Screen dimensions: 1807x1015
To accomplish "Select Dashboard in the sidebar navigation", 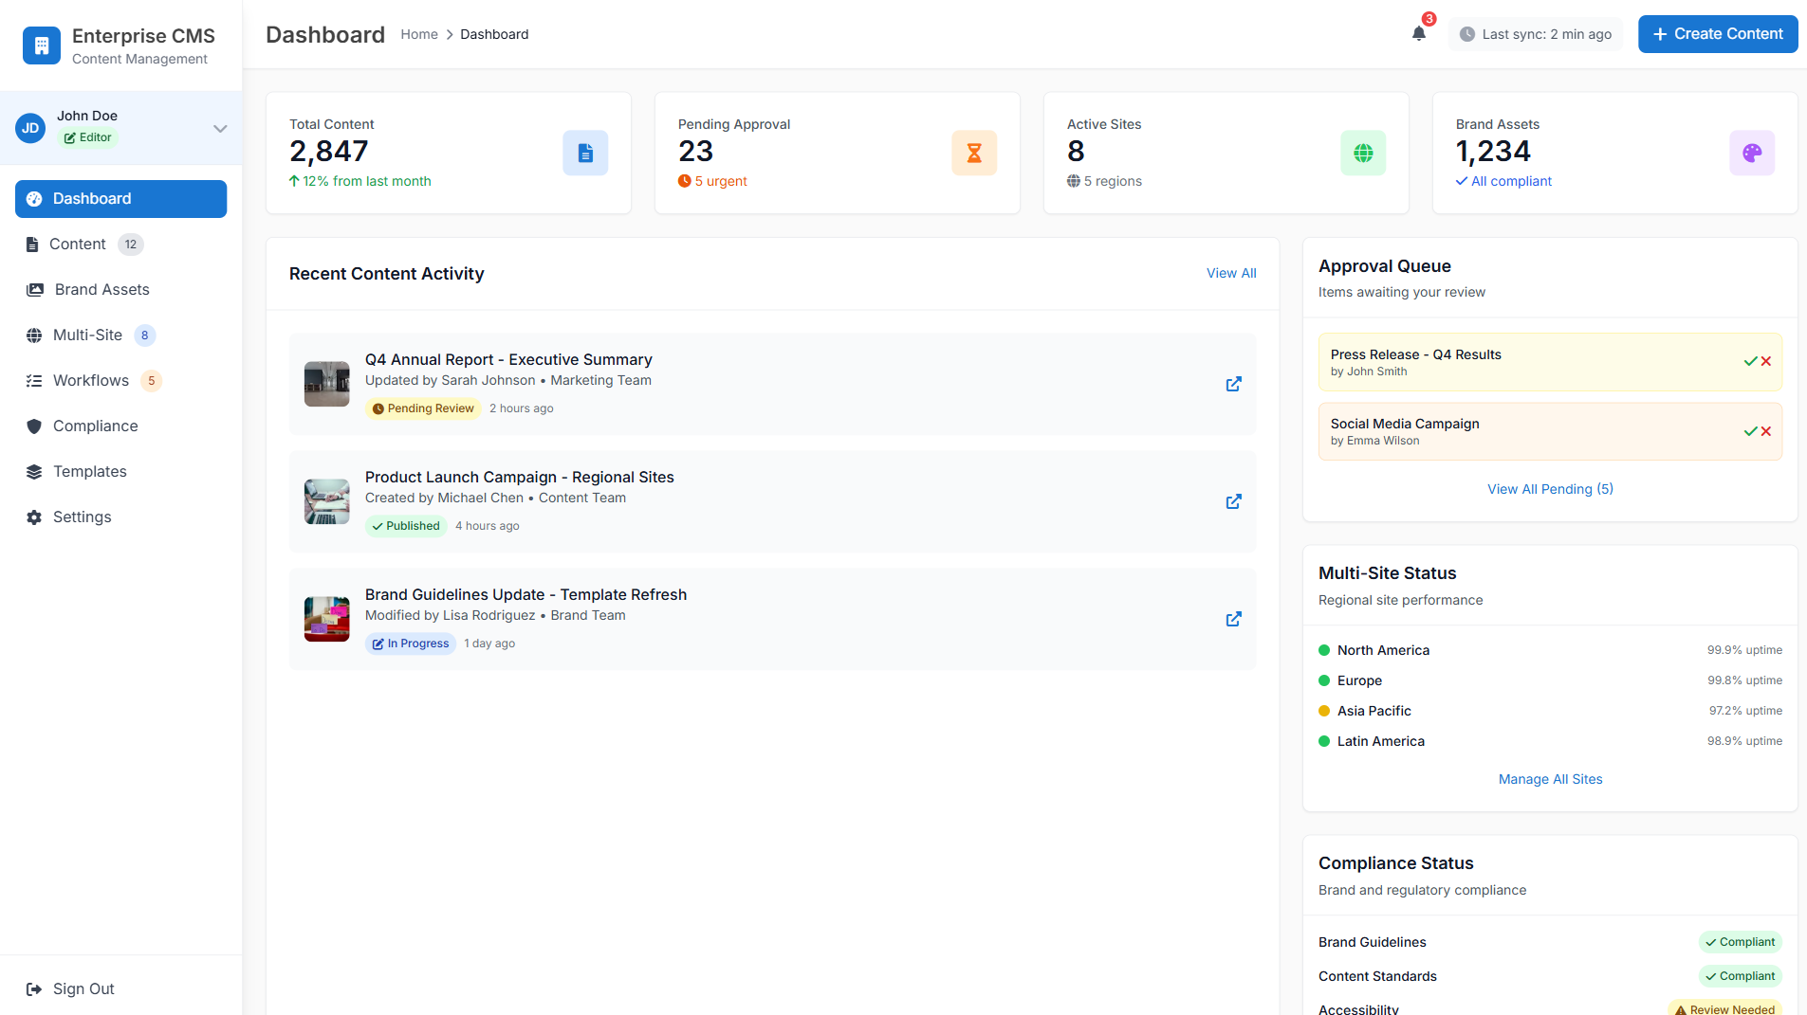I will [x=91, y=198].
